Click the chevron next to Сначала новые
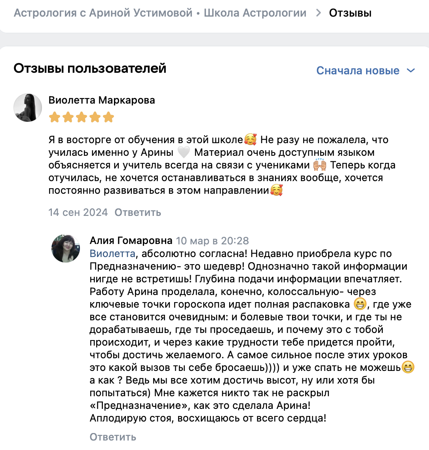Viewport: 429px width, 450px height. (x=411, y=70)
